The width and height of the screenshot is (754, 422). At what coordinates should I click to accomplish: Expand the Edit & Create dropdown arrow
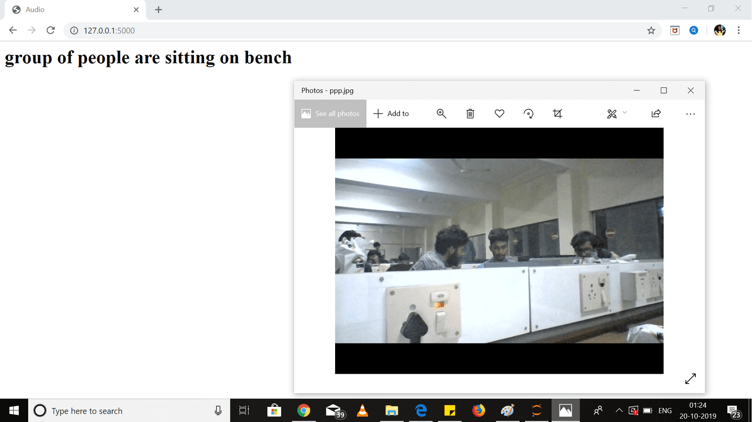(625, 112)
